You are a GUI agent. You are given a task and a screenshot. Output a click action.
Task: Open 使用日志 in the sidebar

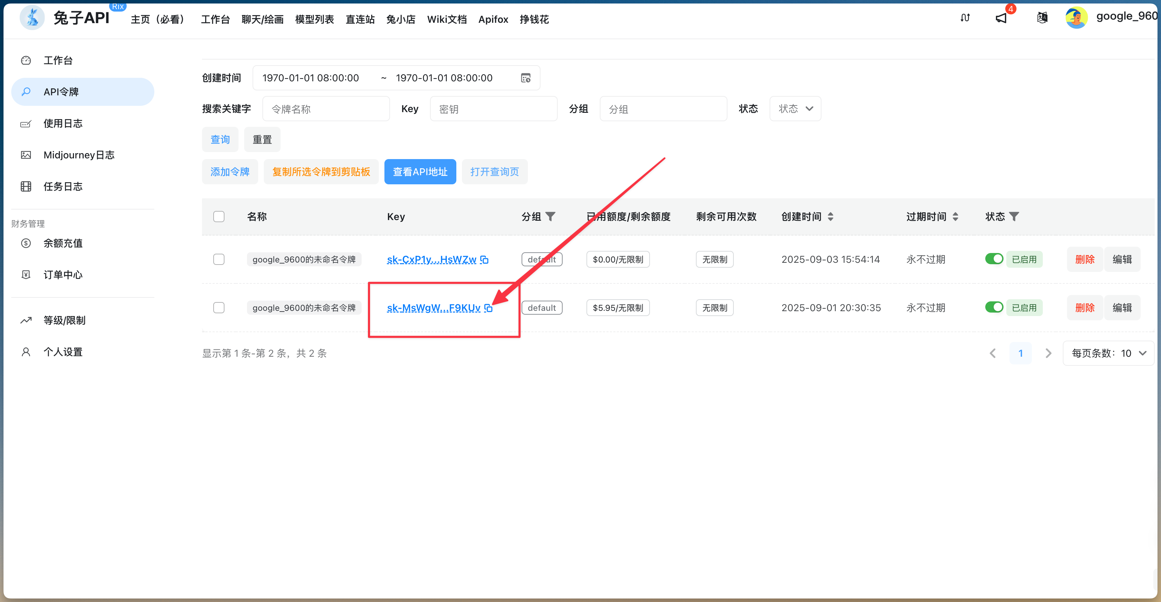[63, 123]
